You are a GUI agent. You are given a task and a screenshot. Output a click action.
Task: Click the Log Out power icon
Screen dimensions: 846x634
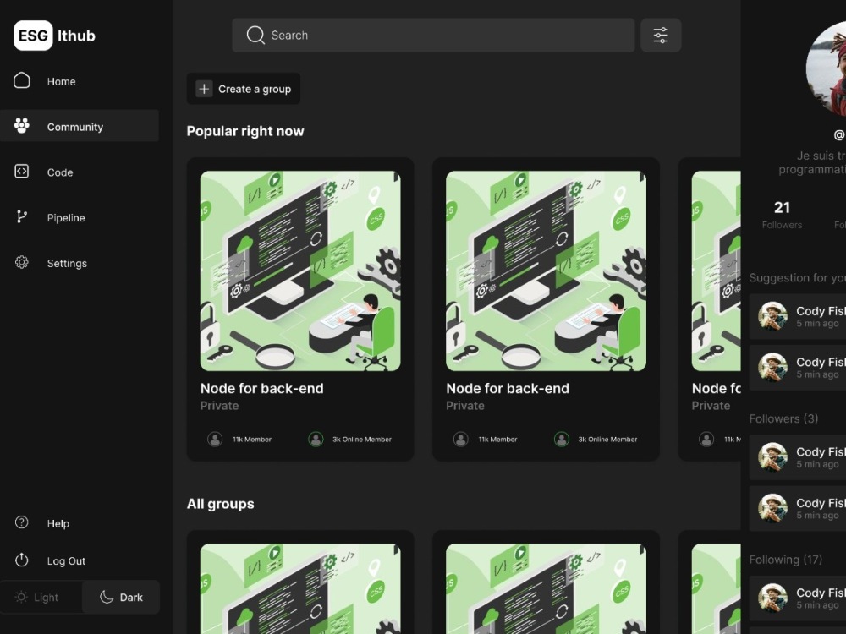pyautogui.click(x=22, y=560)
